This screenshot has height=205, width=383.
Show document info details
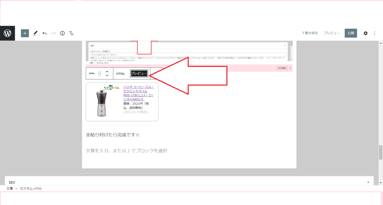click(62, 33)
